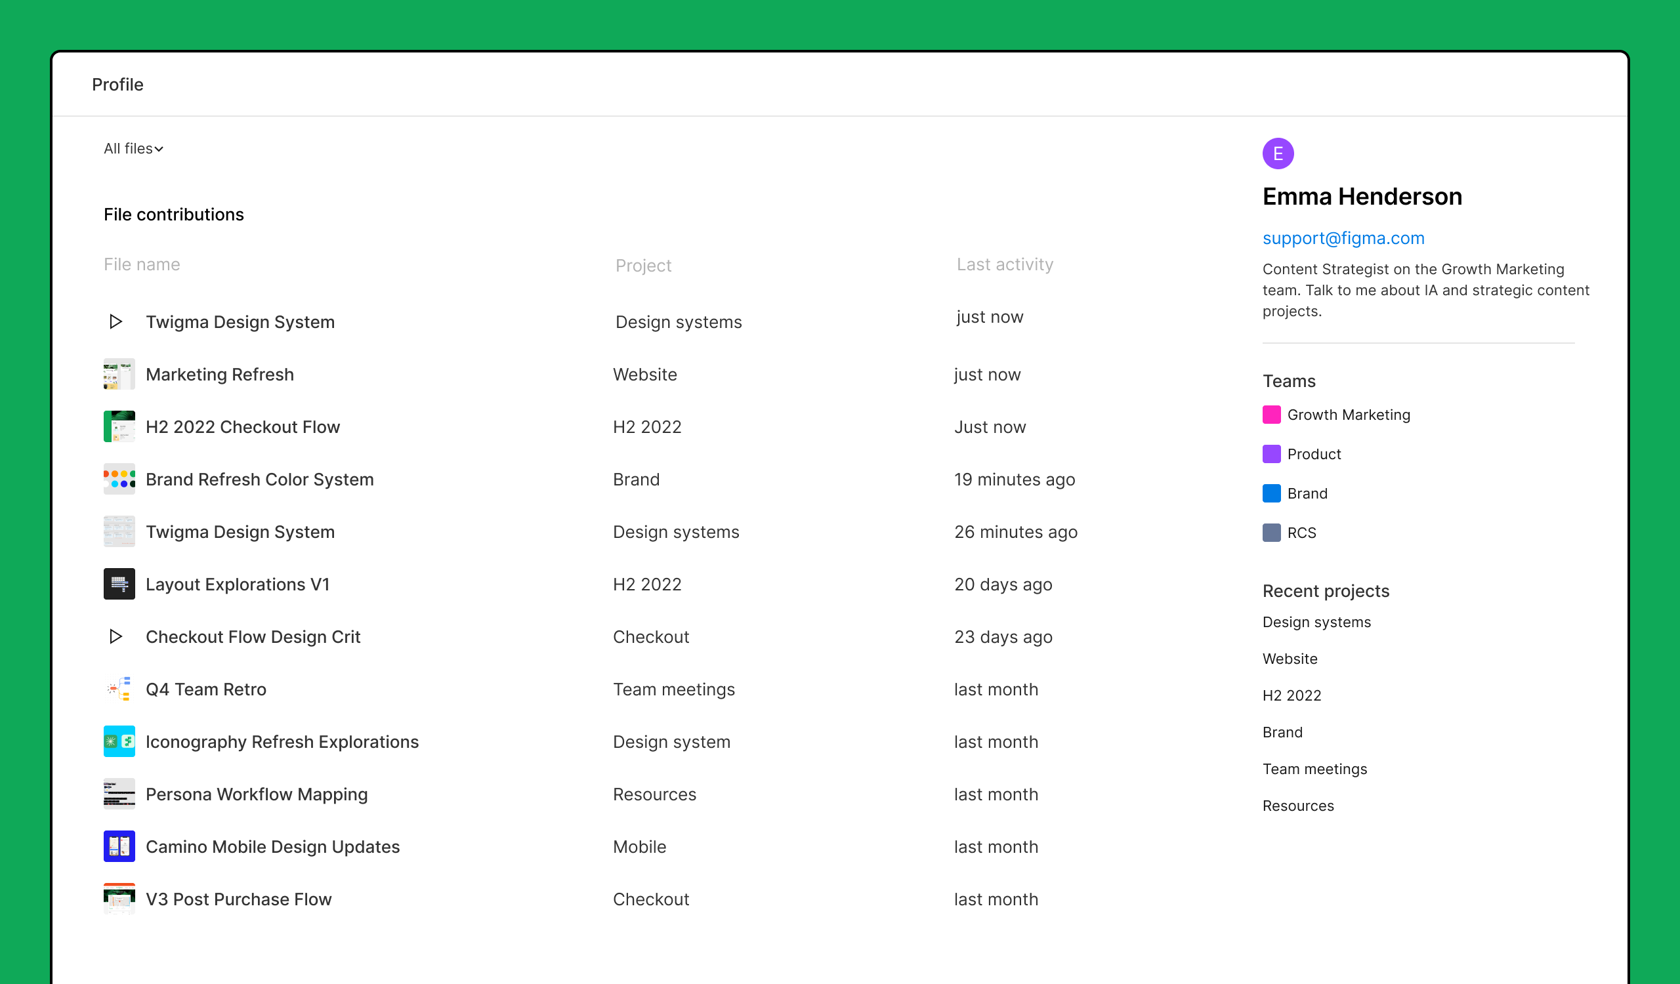Expand the Twigma Design System row
The width and height of the screenshot is (1680, 984).
coord(115,322)
